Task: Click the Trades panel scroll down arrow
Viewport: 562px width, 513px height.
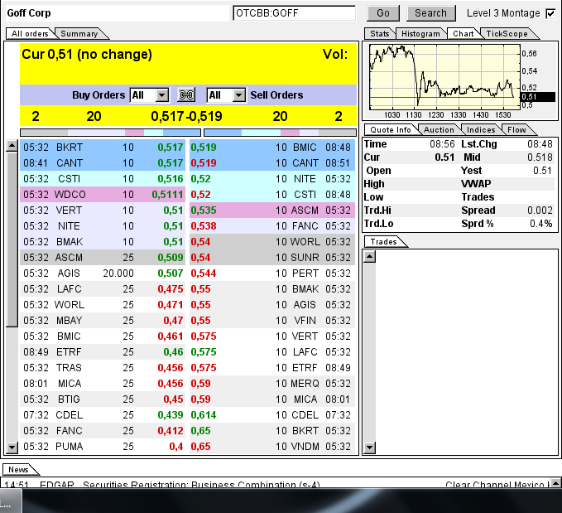Action: [x=369, y=448]
